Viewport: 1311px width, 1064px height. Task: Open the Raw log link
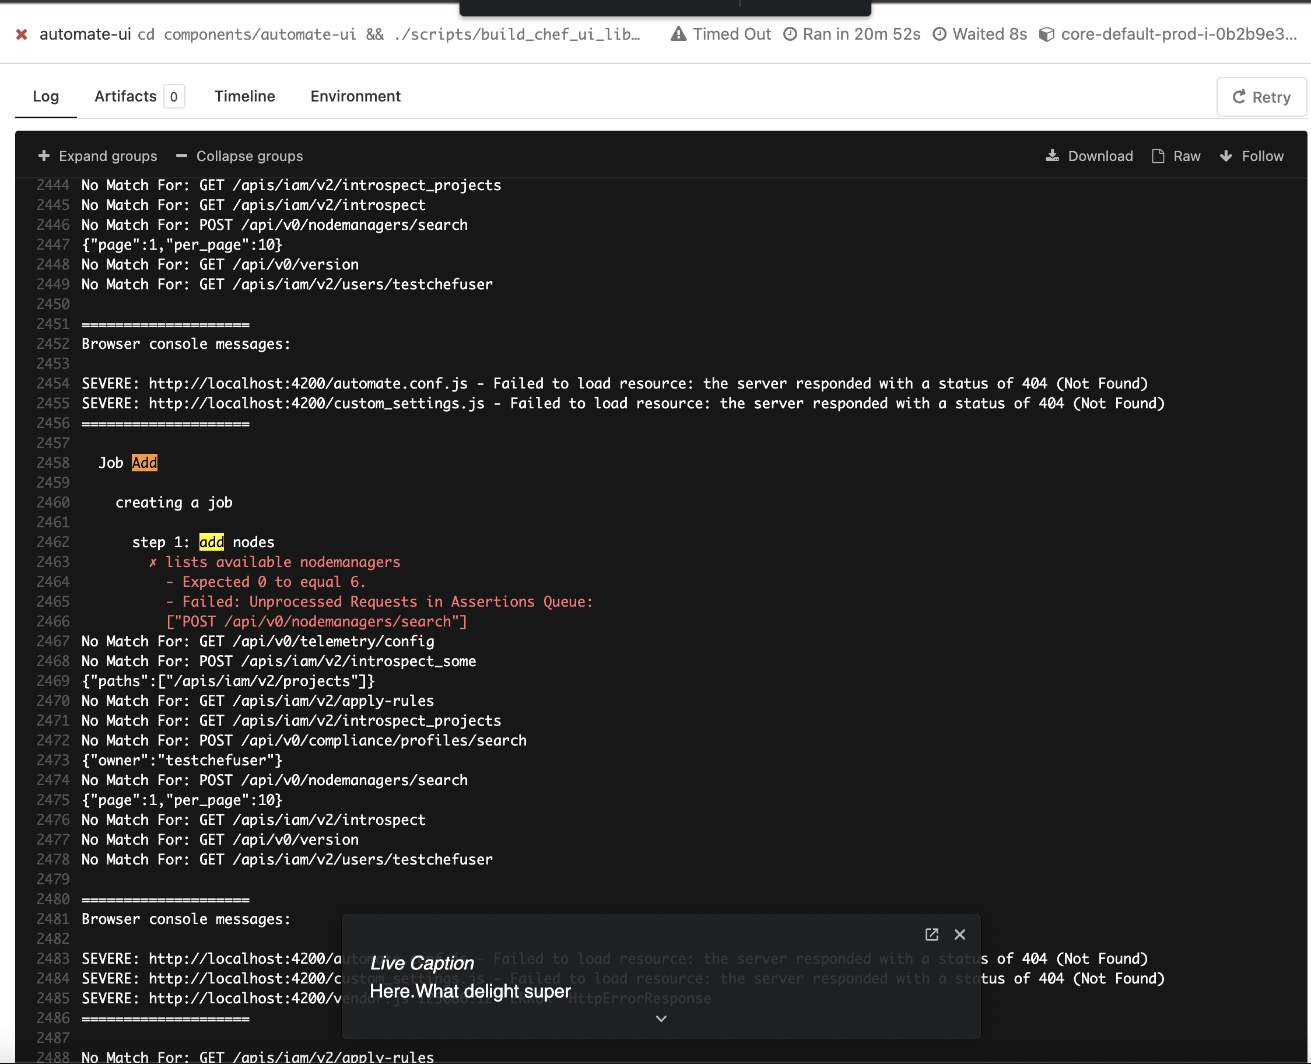click(x=1176, y=156)
